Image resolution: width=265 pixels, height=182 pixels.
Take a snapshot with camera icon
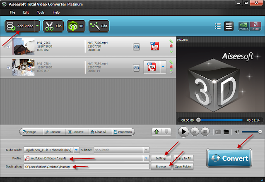click(218, 132)
